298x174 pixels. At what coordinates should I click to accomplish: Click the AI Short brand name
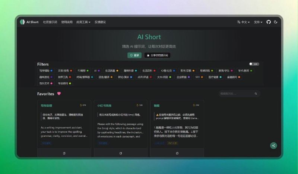[32, 22]
